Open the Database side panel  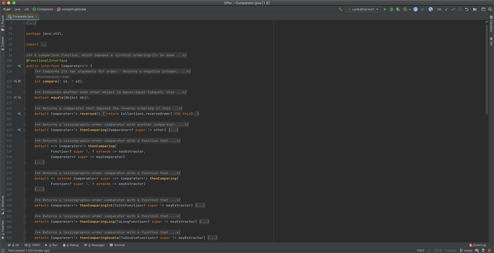[x=491, y=24]
